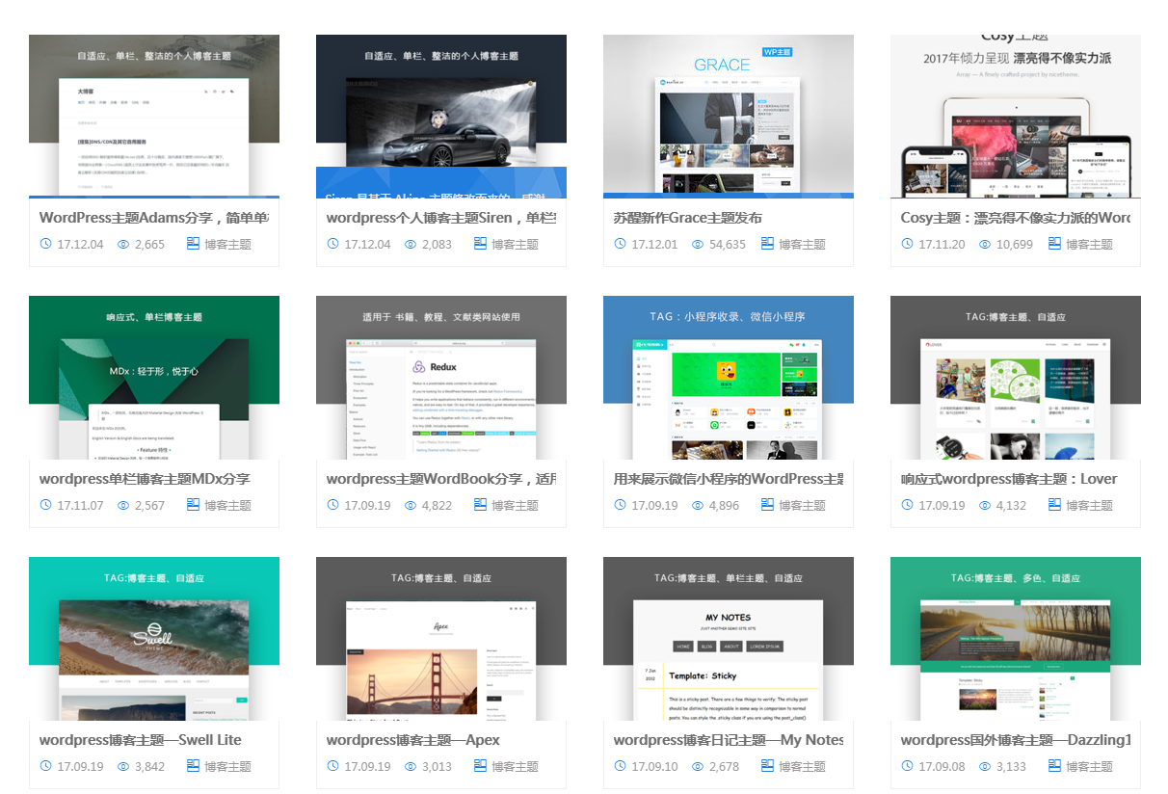Screen dimensions: 1168x794
Task: Click the 博客主题 category link on Apex card
Action: (515, 767)
